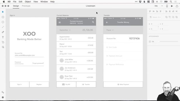This screenshot has height=101, width=180.
Task: Click the Dropbox icon in macOS menu bar
Action: 140,2
